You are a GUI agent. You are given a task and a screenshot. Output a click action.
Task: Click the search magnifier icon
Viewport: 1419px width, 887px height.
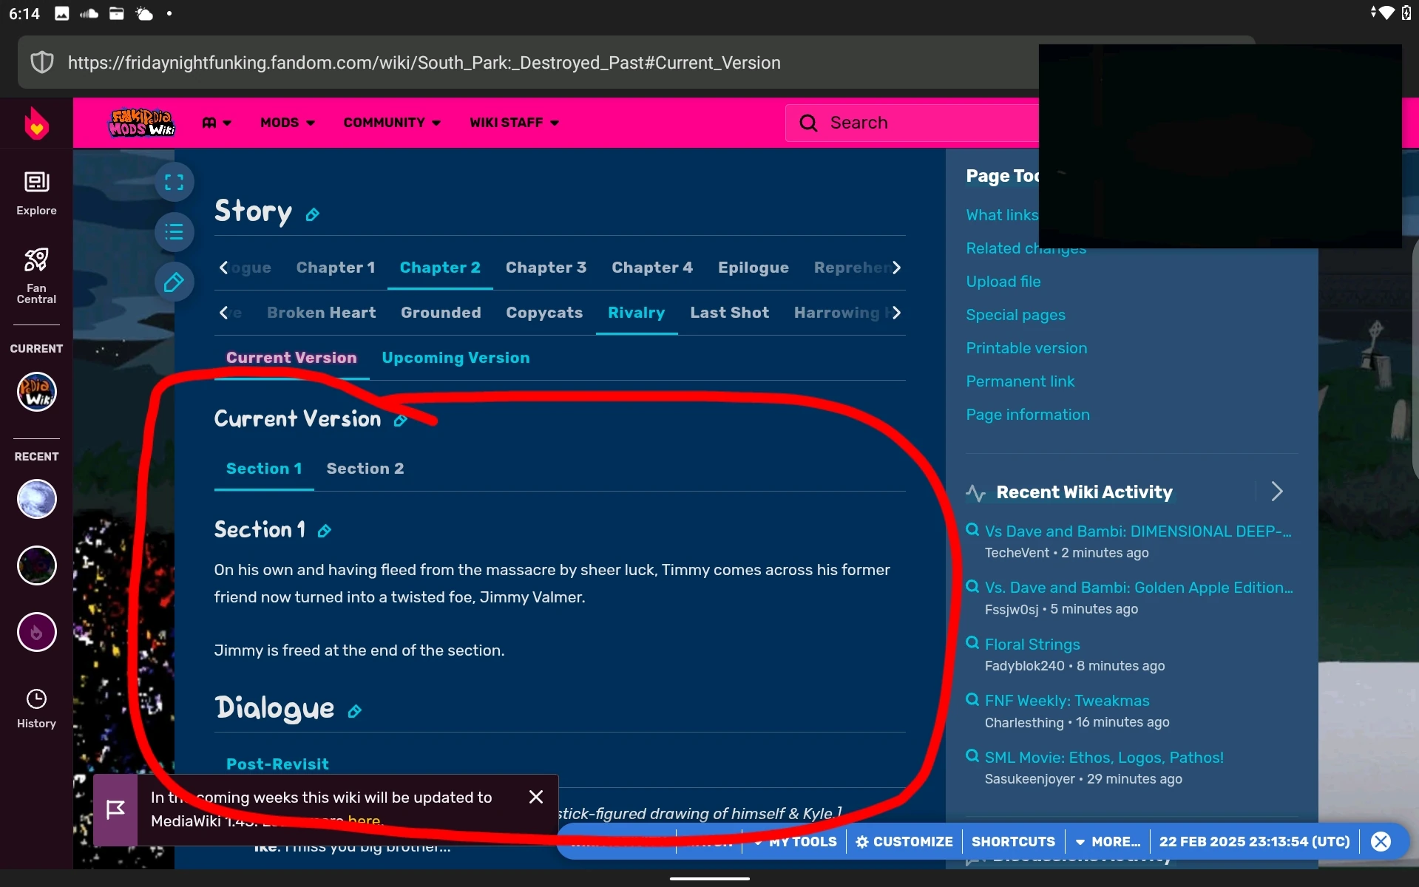[x=808, y=123]
